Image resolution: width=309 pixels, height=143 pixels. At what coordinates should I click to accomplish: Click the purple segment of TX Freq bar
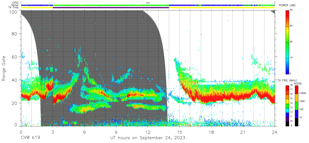click(x=111, y=8)
